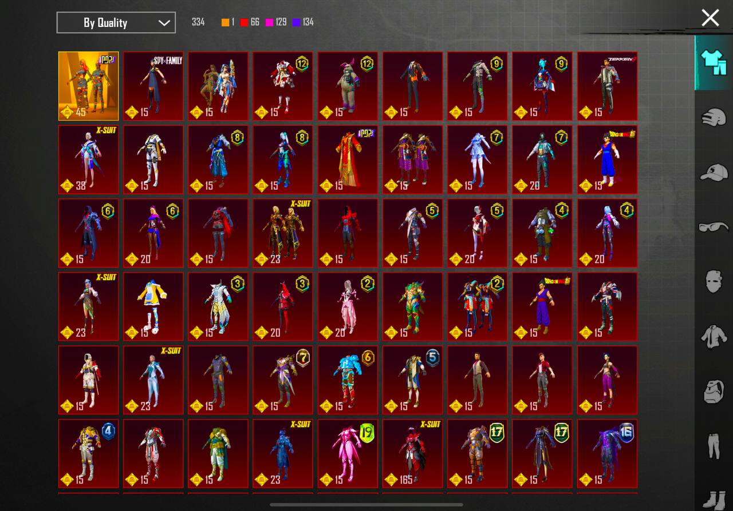
Task: Choose the long red robe outfit card
Action: click(348, 159)
